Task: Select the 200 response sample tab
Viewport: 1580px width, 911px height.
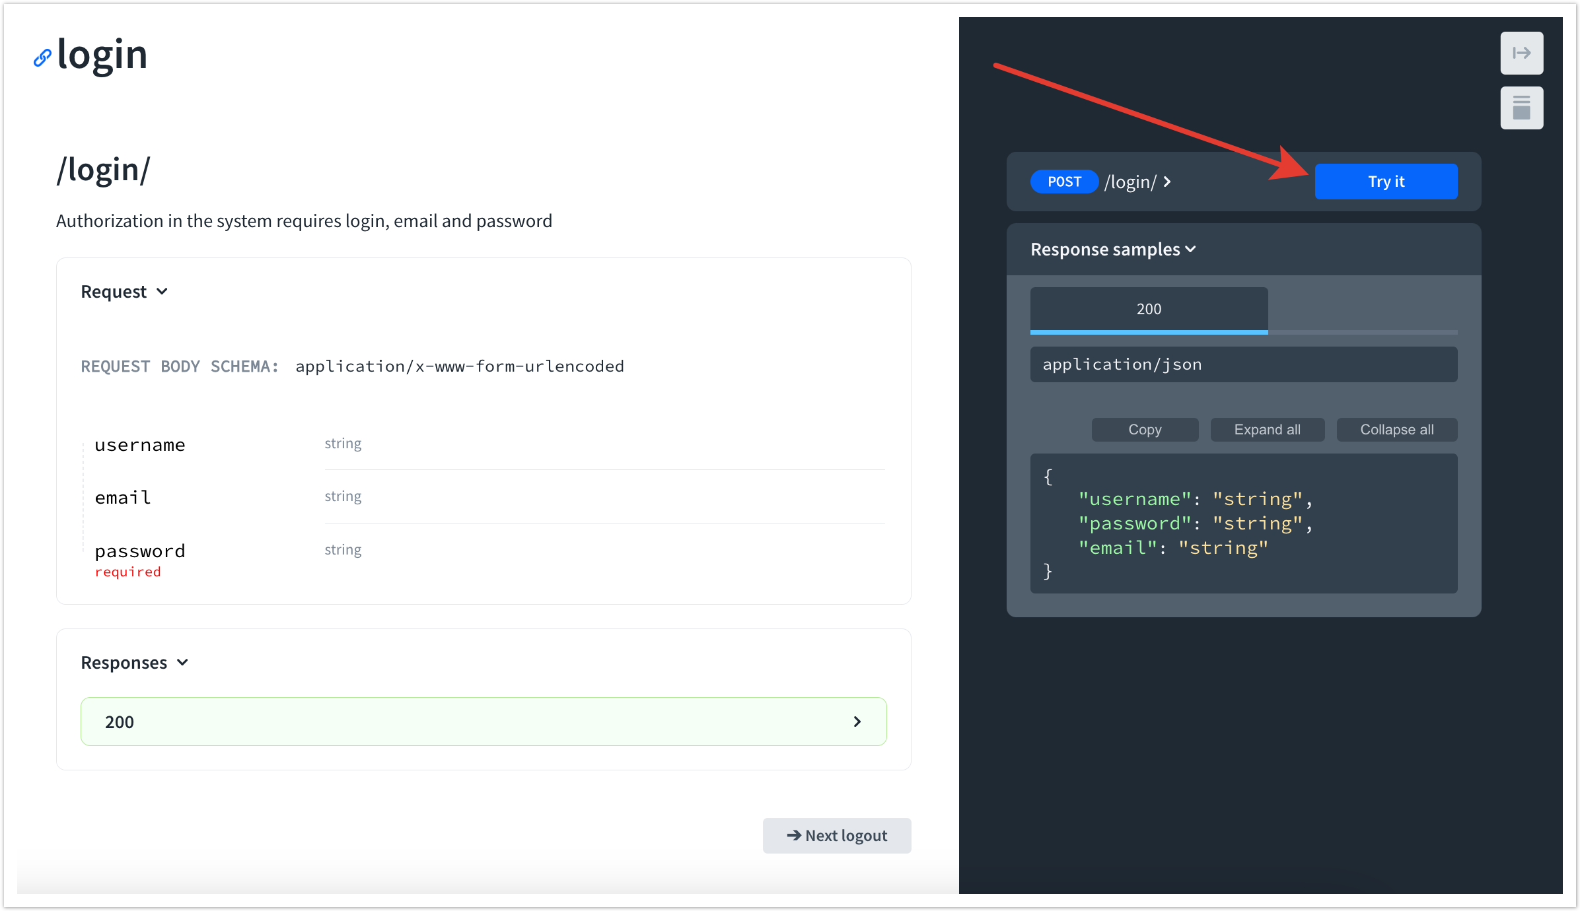Action: click(x=1149, y=309)
